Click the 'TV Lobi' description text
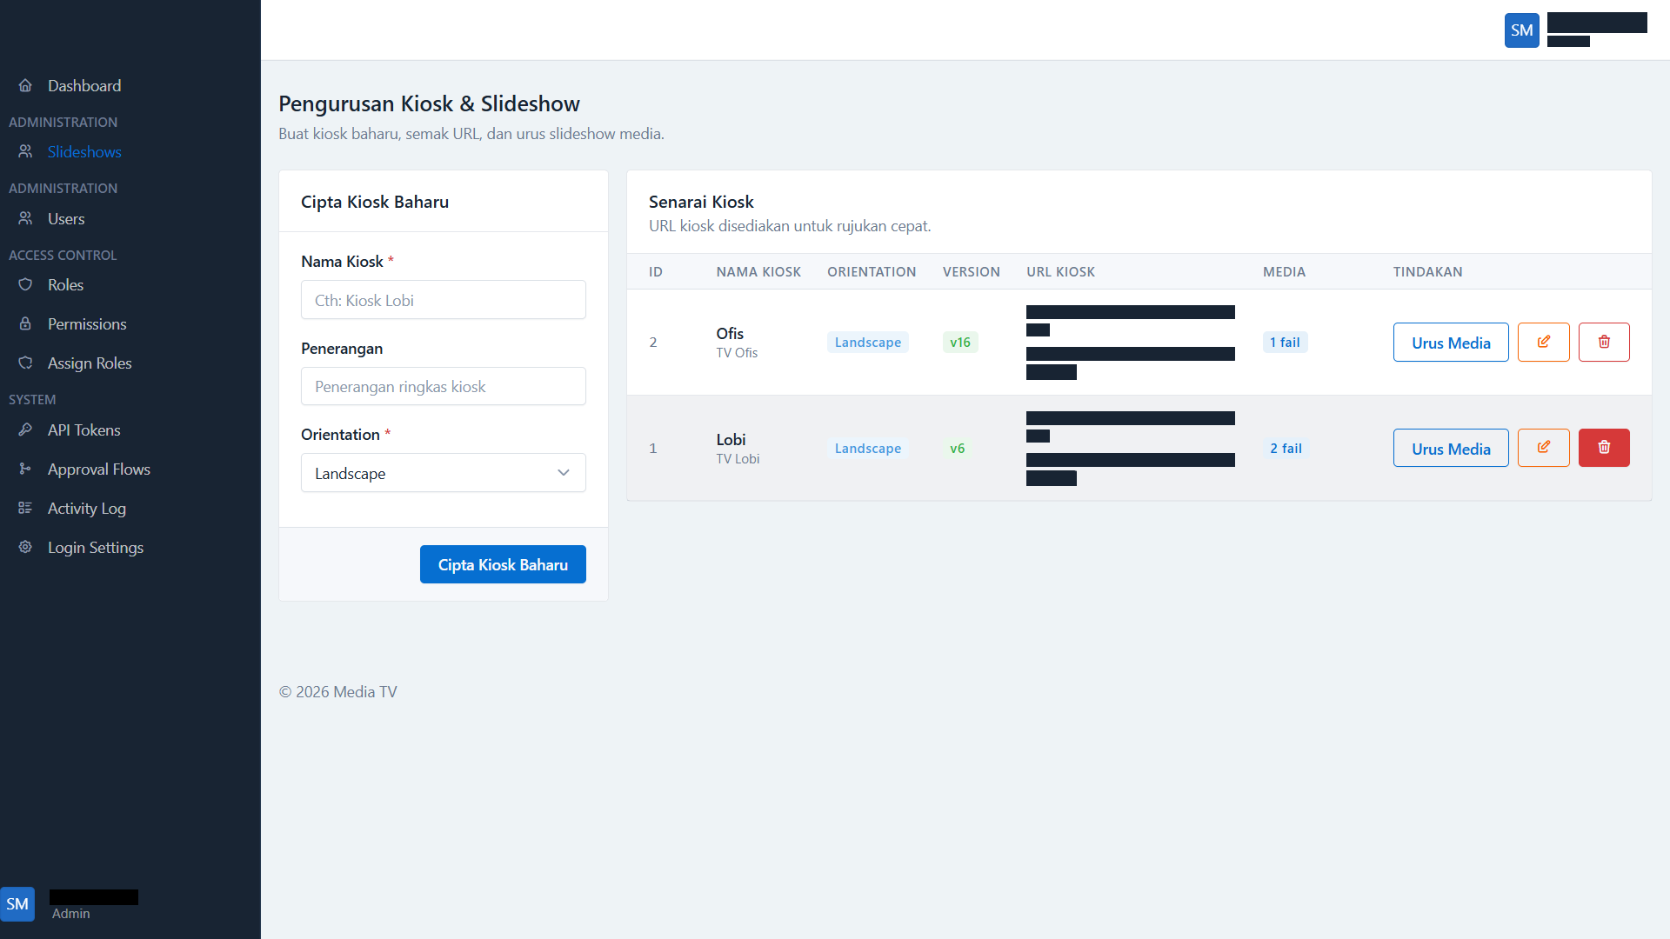The width and height of the screenshot is (1670, 939). (x=738, y=459)
